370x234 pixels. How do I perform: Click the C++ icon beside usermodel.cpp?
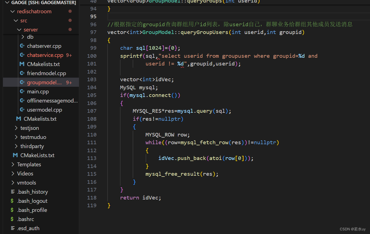tap(22, 110)
